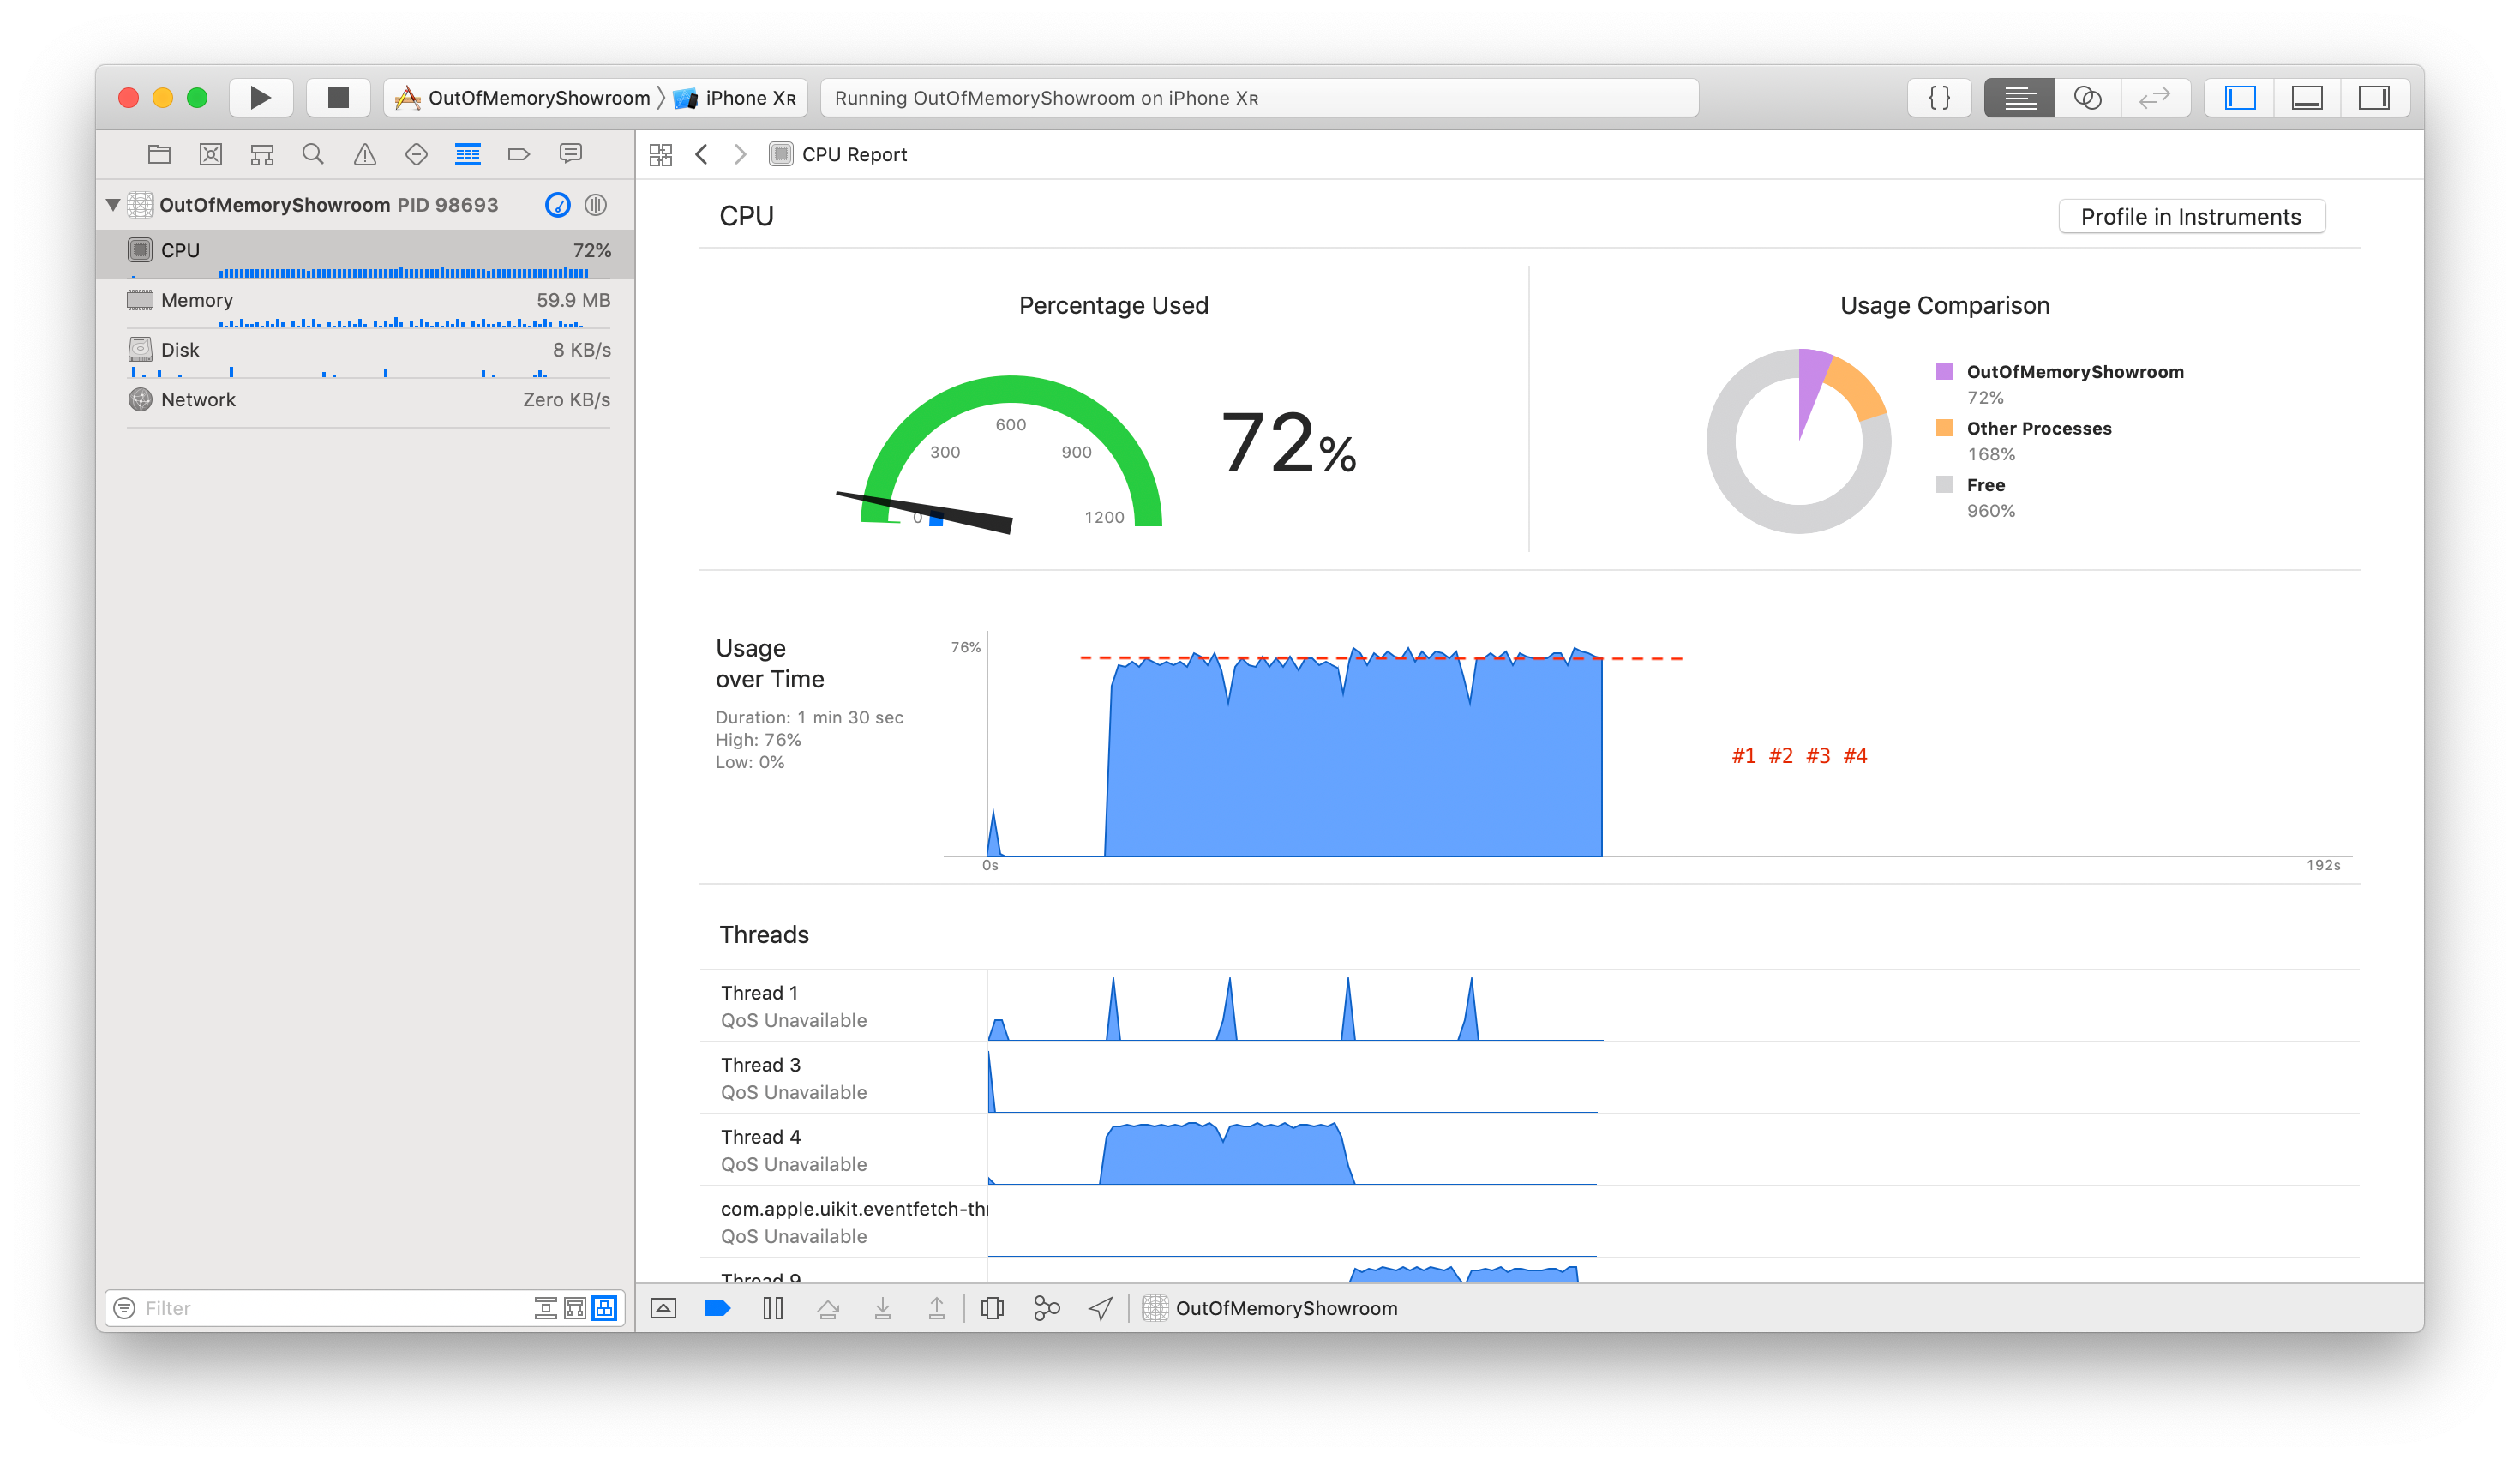Toggle the debug gauges view button

[557, 205]
